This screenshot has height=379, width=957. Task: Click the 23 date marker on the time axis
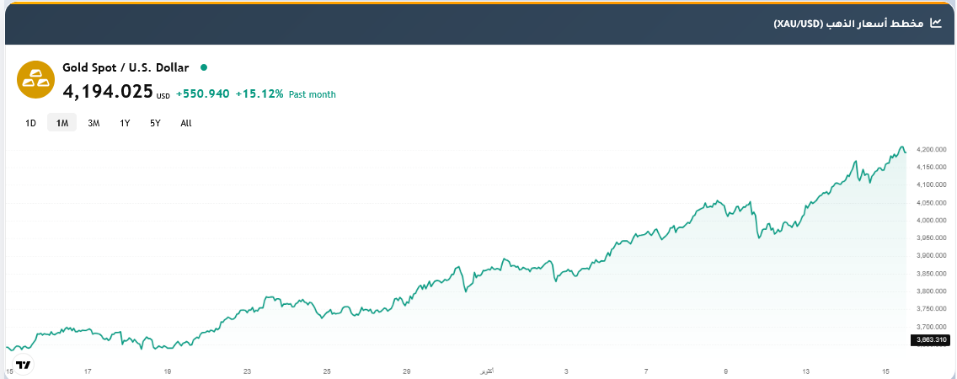tap(247, 371)
